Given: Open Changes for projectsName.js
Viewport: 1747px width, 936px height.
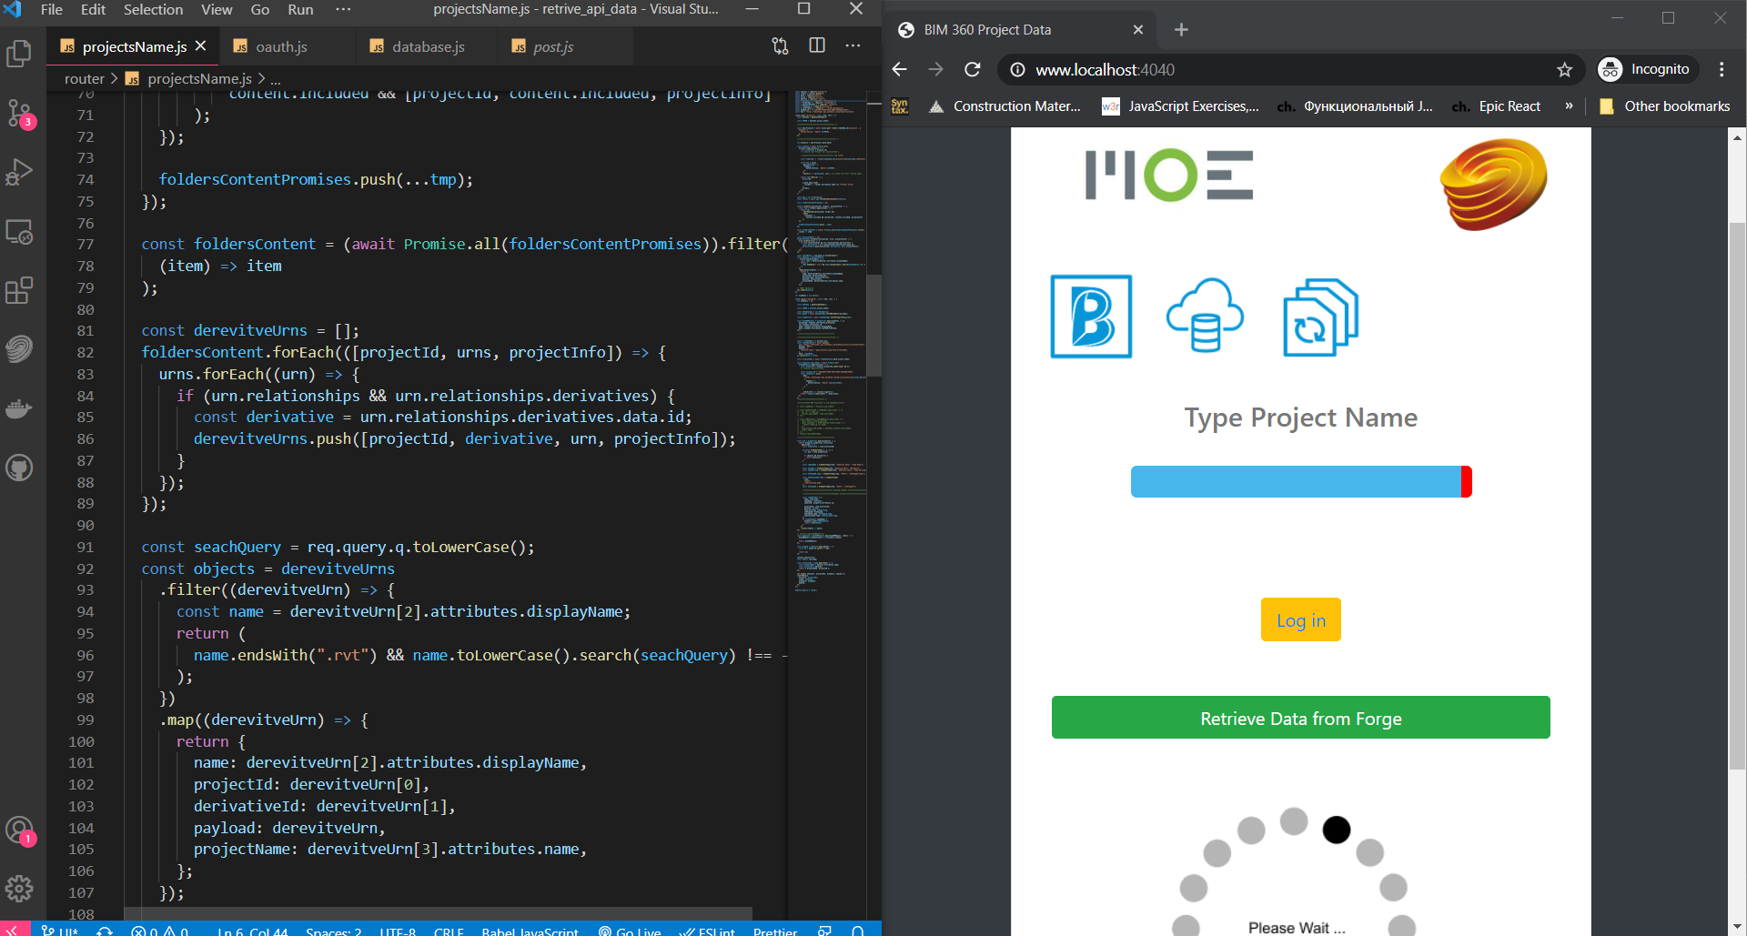Looking at the screenshot, I should pyautogui.click(x=780, y=46).
